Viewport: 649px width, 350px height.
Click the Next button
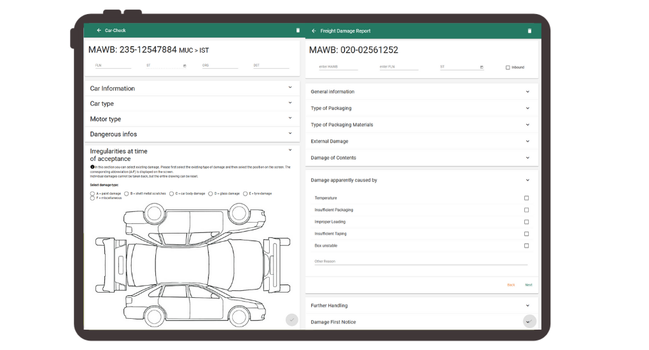click(529, 285)
